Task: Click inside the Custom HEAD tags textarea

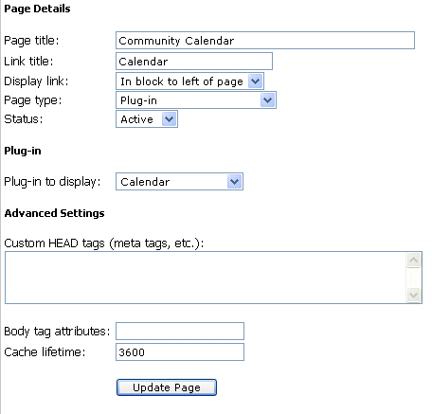Action: tap(206, 278)
